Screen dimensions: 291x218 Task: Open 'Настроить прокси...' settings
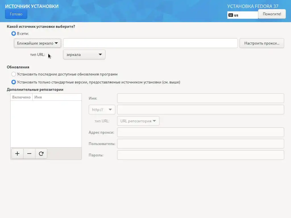pos(262,43)
